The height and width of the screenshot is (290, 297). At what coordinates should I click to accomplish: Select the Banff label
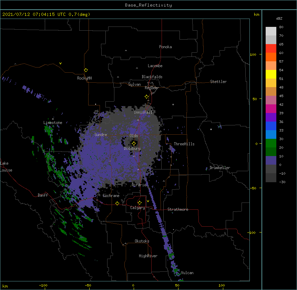point(43,195)
